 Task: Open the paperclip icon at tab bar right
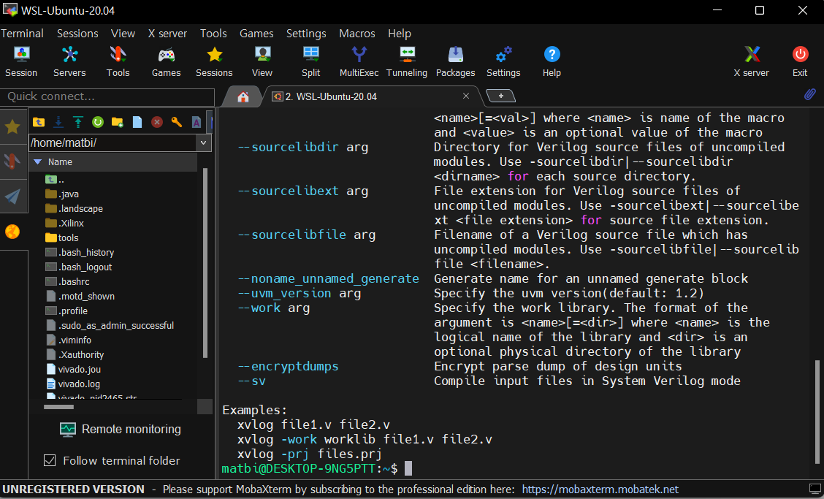coord(809,95)
